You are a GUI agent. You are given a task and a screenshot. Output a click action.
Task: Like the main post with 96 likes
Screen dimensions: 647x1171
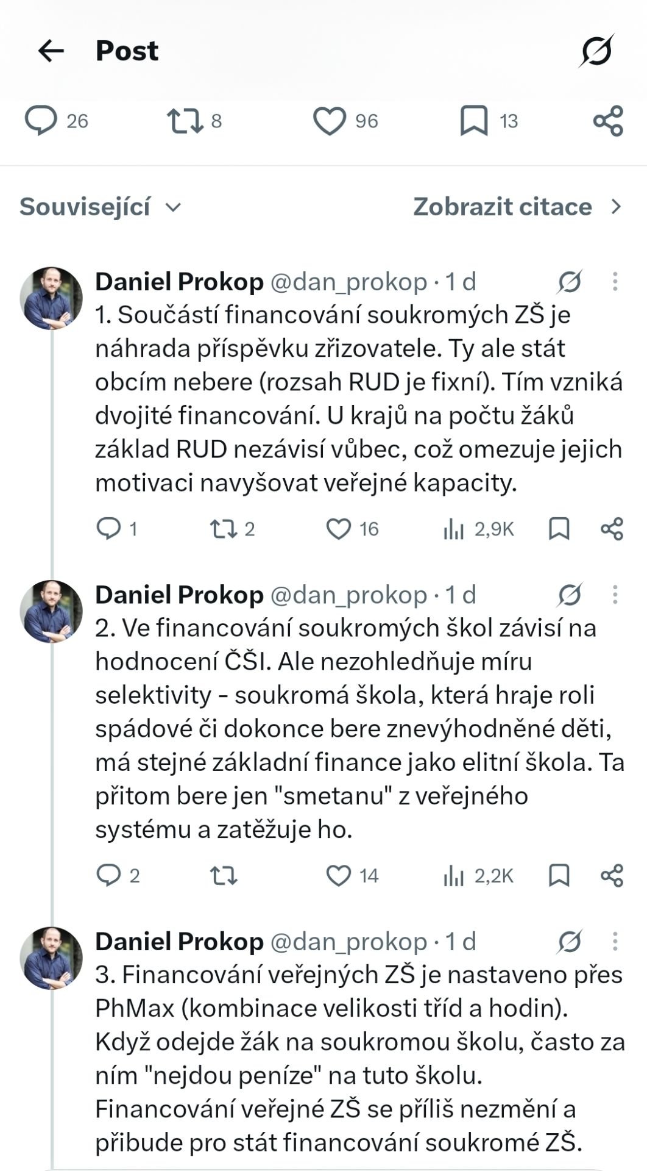345,120
